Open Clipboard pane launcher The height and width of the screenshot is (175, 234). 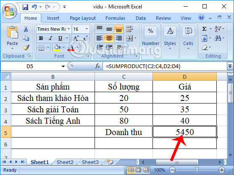(x=29, y=56)
